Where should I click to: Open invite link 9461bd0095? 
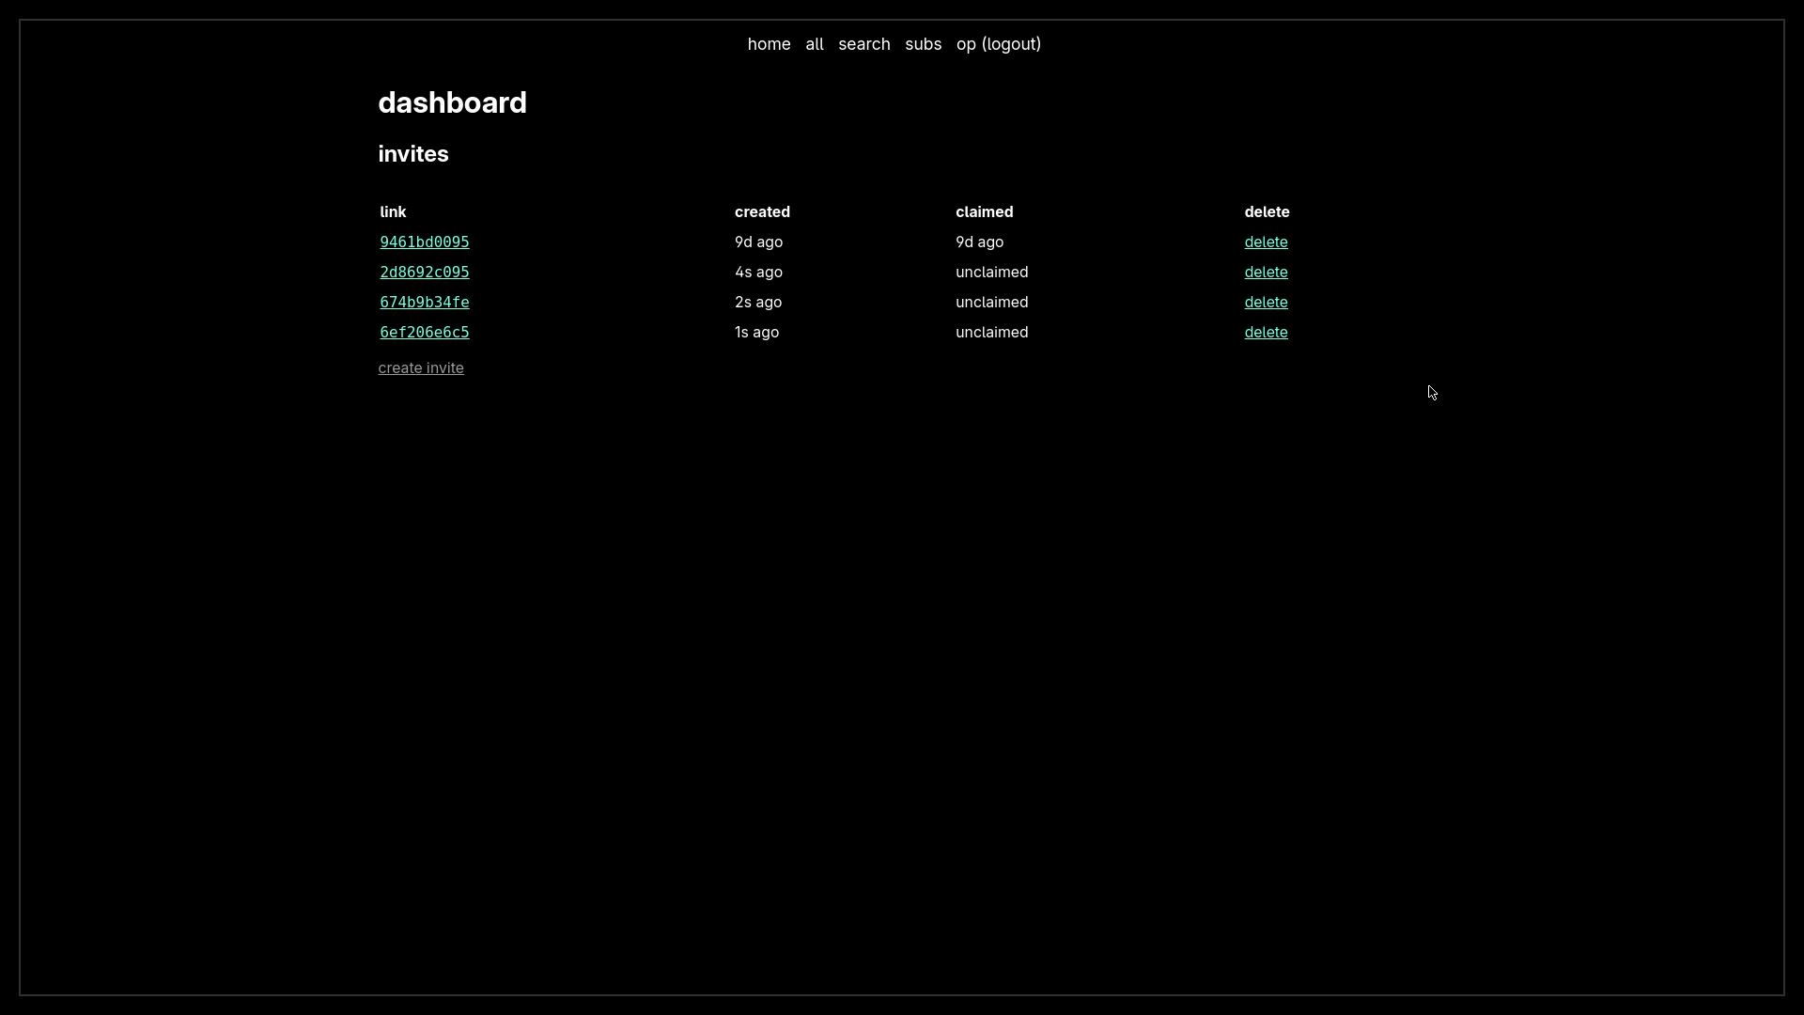pyautogui.click(x=424, y=242)
